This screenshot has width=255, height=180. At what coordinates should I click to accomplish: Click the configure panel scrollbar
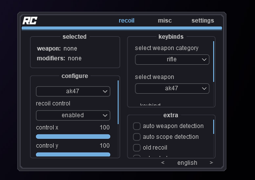[x=118, y=102]
